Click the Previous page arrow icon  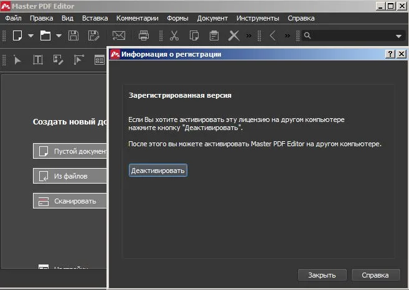273,35
